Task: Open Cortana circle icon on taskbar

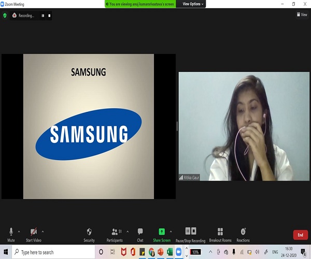Action: [101, 252]
